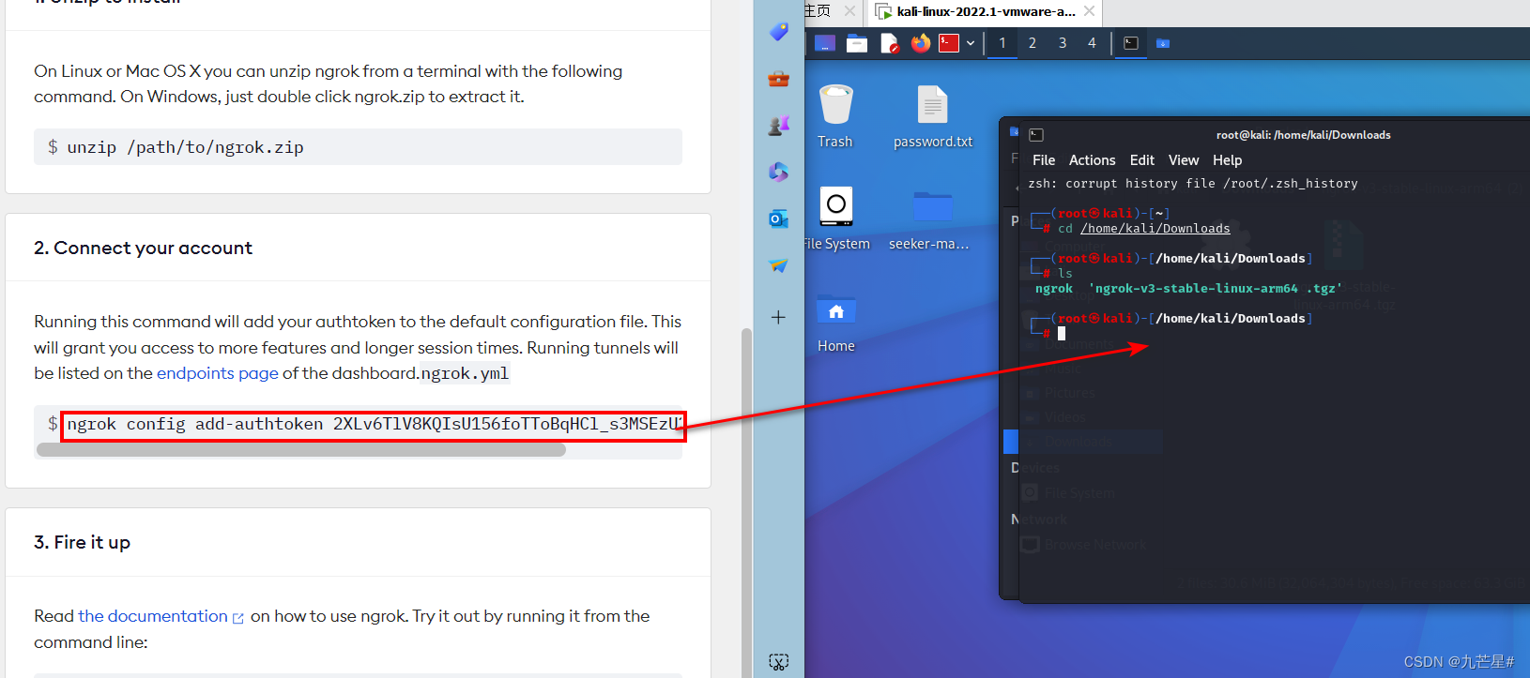Image resolution: width=1530 pixels, height=678 pixels.
Task: Open the Microsoft 365 sidebar icon
Action: pyautogui.click(x=778, y=173)
